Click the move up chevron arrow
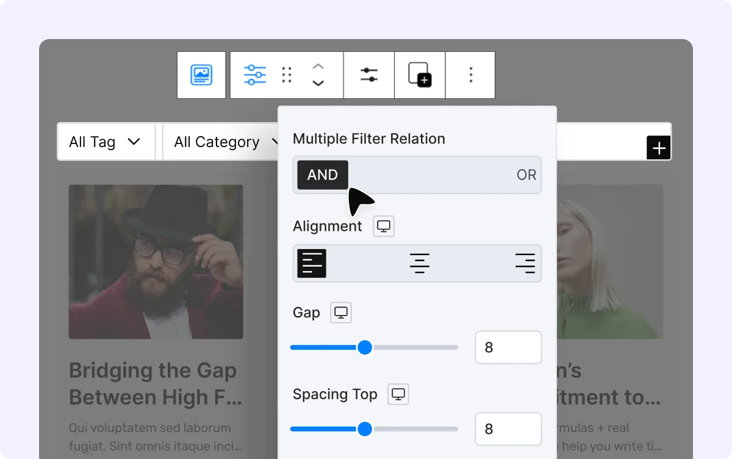This screenshot has width=732, height=459. click(318, 67)
